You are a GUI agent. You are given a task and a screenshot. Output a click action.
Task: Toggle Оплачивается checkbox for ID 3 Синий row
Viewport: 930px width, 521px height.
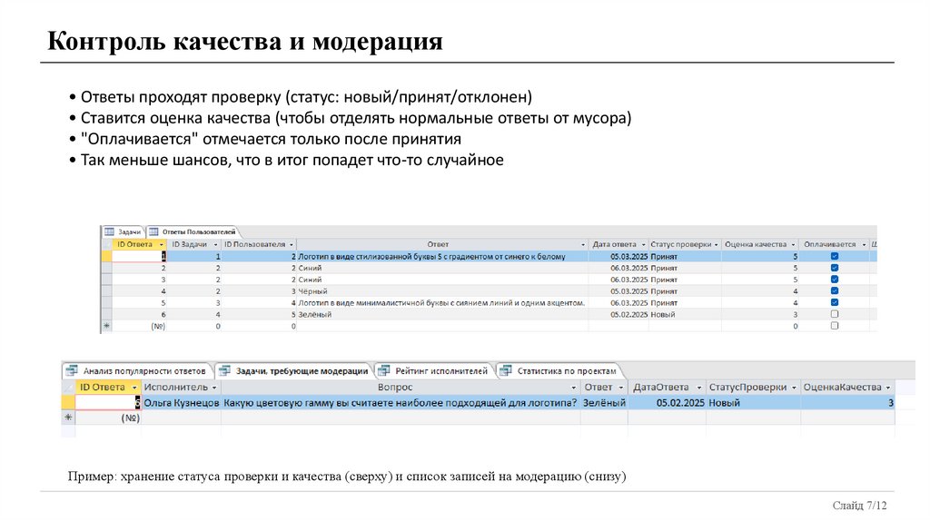click(x=835, y=280)
